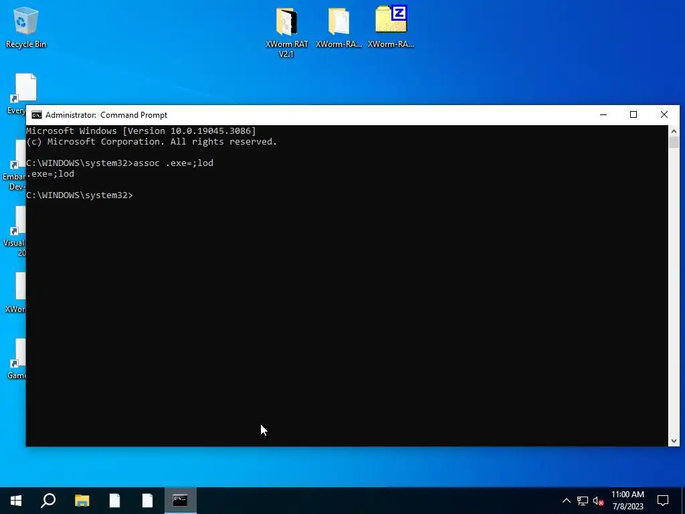This screenshot has height=514, width=685.
Task: Click the 'assoc .exe=;lod' command line
Action: [x=120, y=163]
